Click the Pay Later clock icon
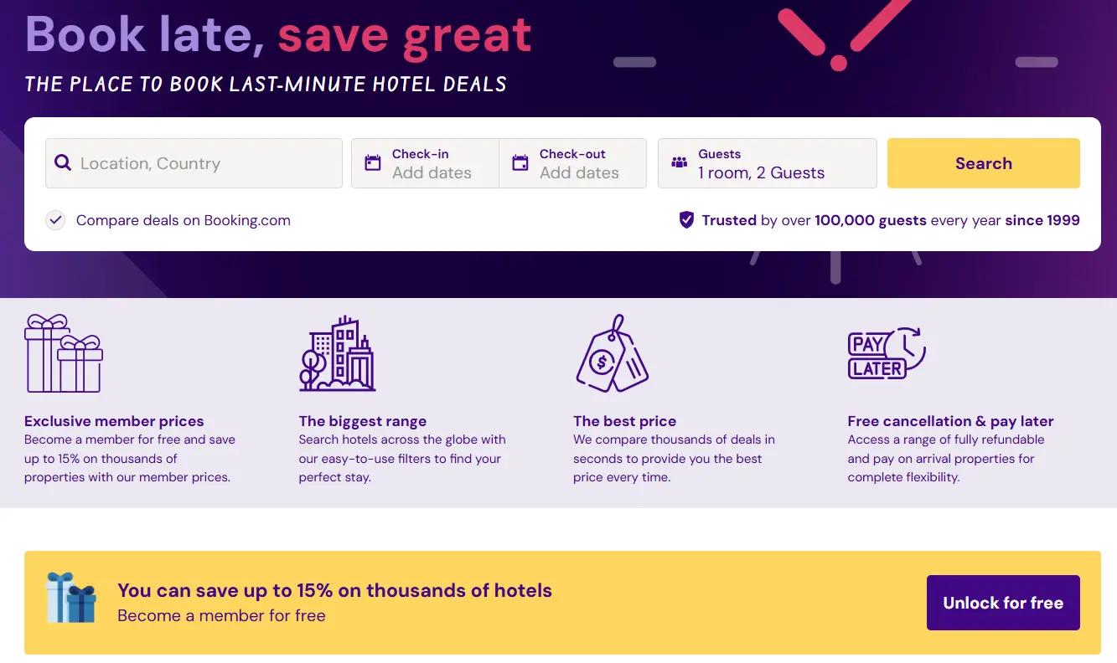This screenshot has width=1117, height=663. pyautogui.click(x=886, y=353)
